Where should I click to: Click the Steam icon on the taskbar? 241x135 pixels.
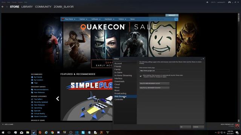34,132
